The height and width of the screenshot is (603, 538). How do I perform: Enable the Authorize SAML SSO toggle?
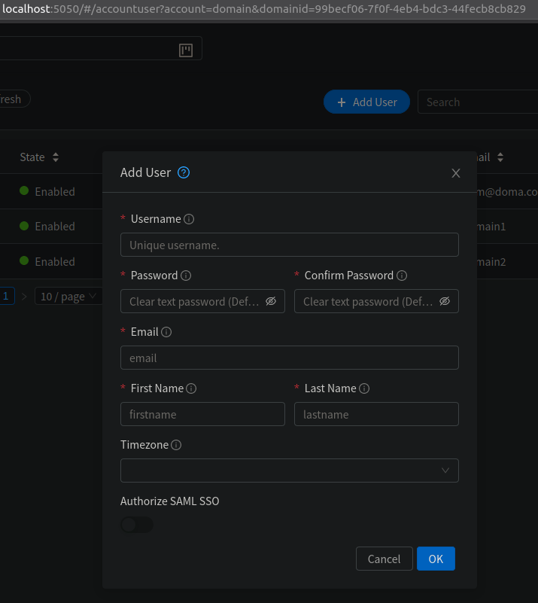(136, 525)
